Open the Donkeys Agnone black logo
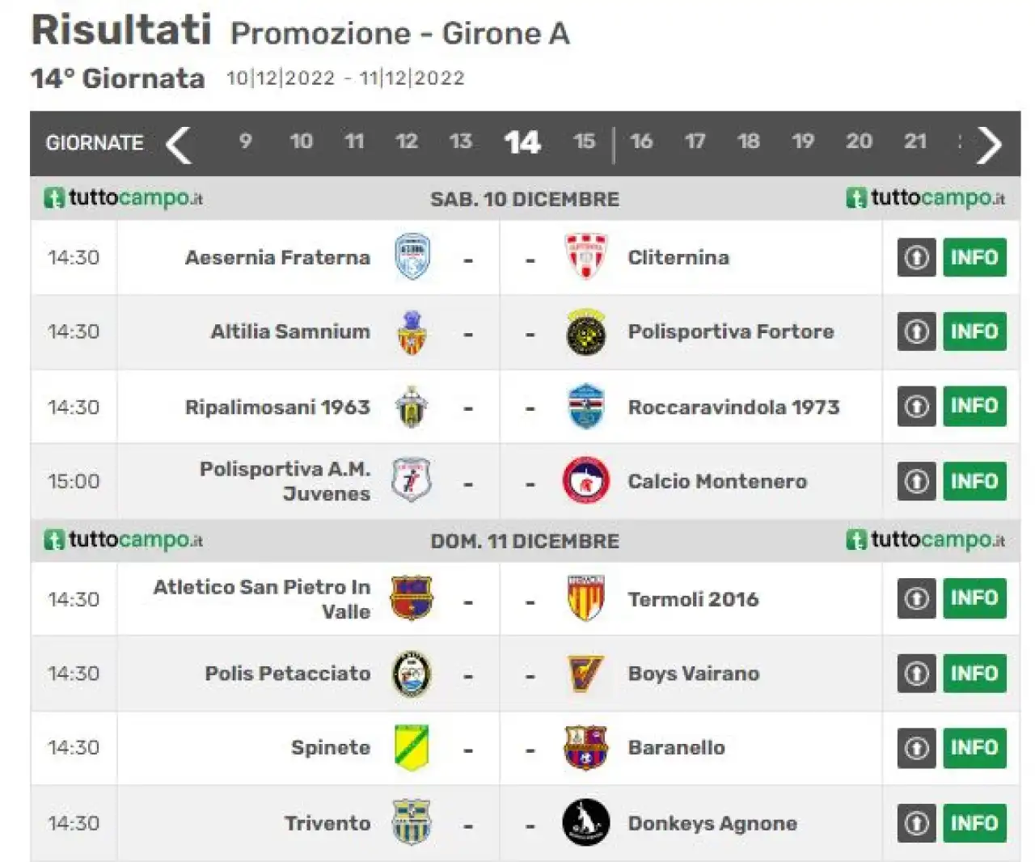The image size is (1035, 862). [585, 822]
